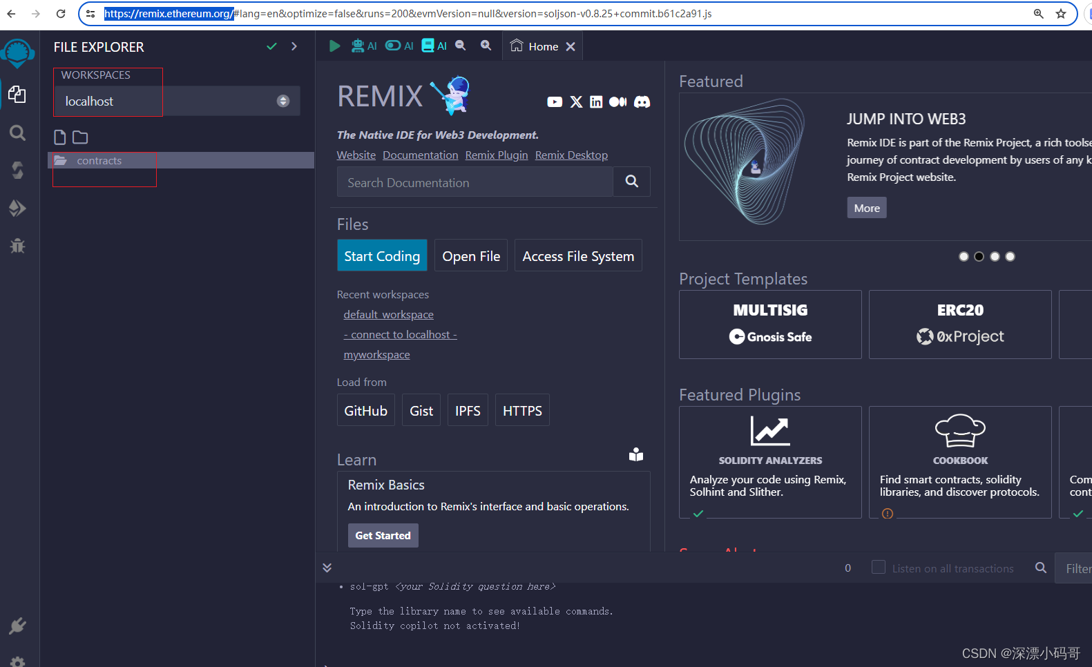Expand the contracts folder
1092x667 pixels.
pyautogui.click(x=181, y=160)
